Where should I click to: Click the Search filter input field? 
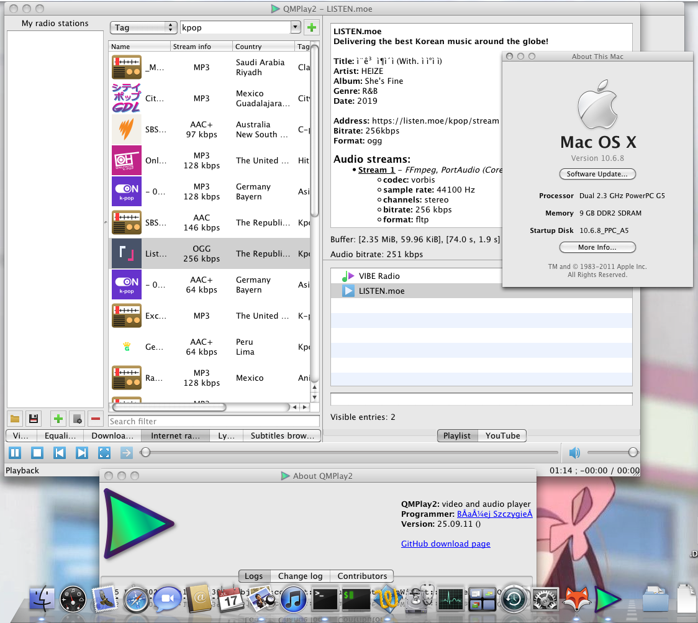point(214,421)
